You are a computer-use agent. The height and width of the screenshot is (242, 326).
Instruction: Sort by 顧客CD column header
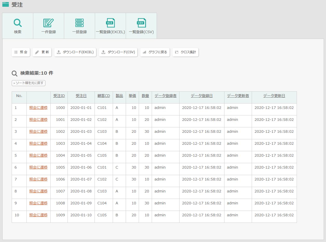(104, 96)
